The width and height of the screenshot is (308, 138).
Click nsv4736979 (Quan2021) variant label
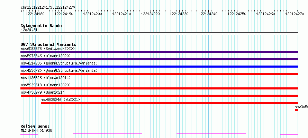[43, 92]
